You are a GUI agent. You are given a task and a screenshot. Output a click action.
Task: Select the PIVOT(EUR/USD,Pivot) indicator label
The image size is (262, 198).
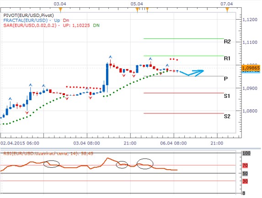pyautogui.click(x=28, y=16)
